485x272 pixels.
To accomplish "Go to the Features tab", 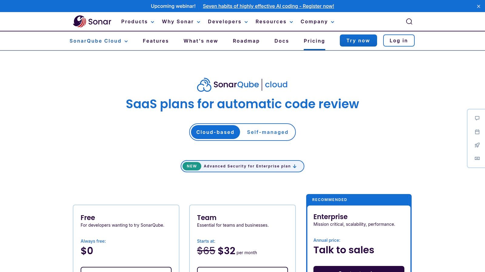I will (x=156, y=41).
